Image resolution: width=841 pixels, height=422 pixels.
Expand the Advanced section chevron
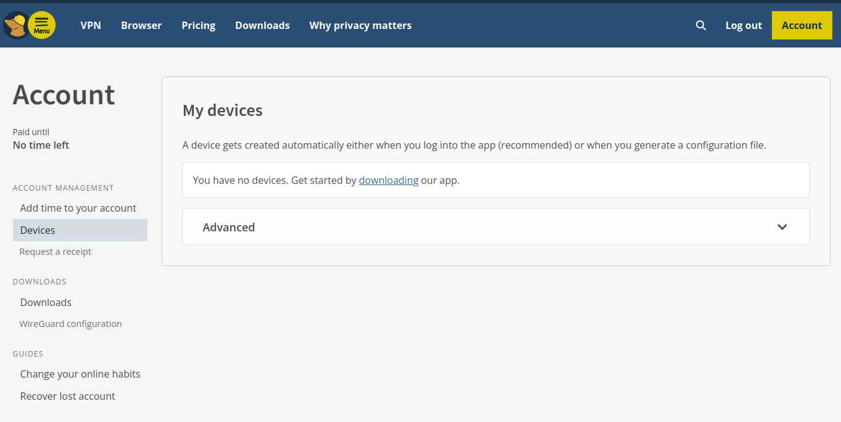click(x=782, y=227)
